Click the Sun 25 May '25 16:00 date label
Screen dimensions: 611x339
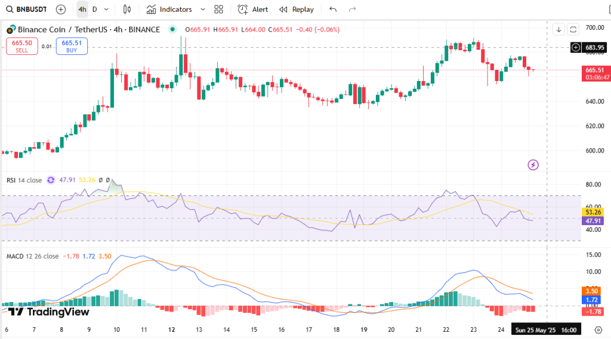[x=546, y=330]
